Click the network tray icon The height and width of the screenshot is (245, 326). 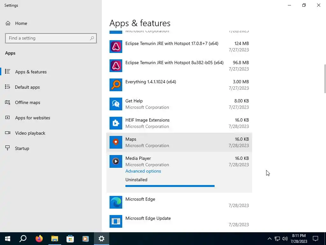click(x=277, y=239)
